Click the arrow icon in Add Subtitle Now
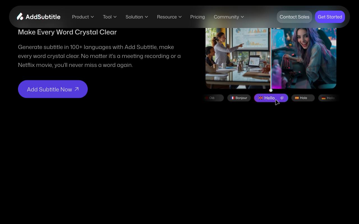 77,89
